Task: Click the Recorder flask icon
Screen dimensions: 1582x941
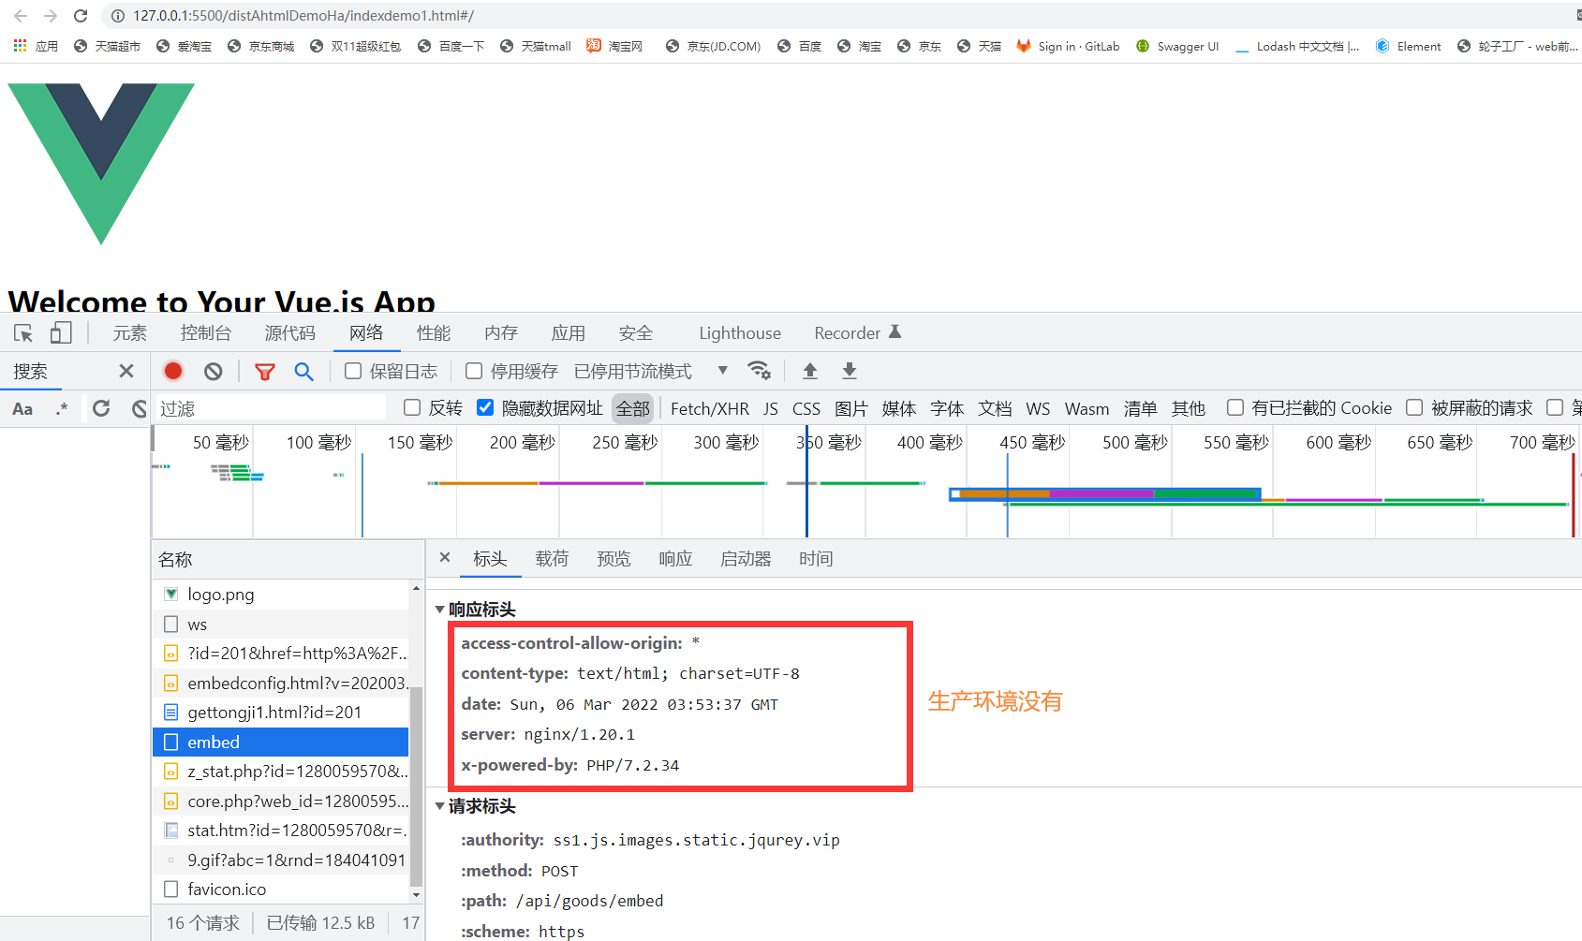Action: coord(894,331)
